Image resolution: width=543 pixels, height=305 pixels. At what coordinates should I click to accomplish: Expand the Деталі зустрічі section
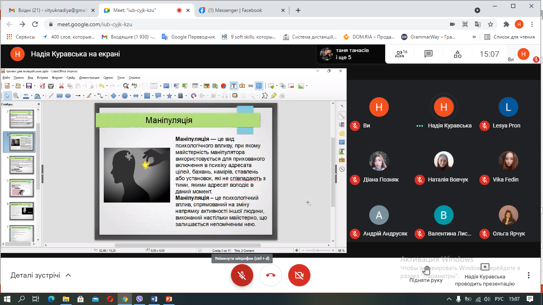(41, 275)
